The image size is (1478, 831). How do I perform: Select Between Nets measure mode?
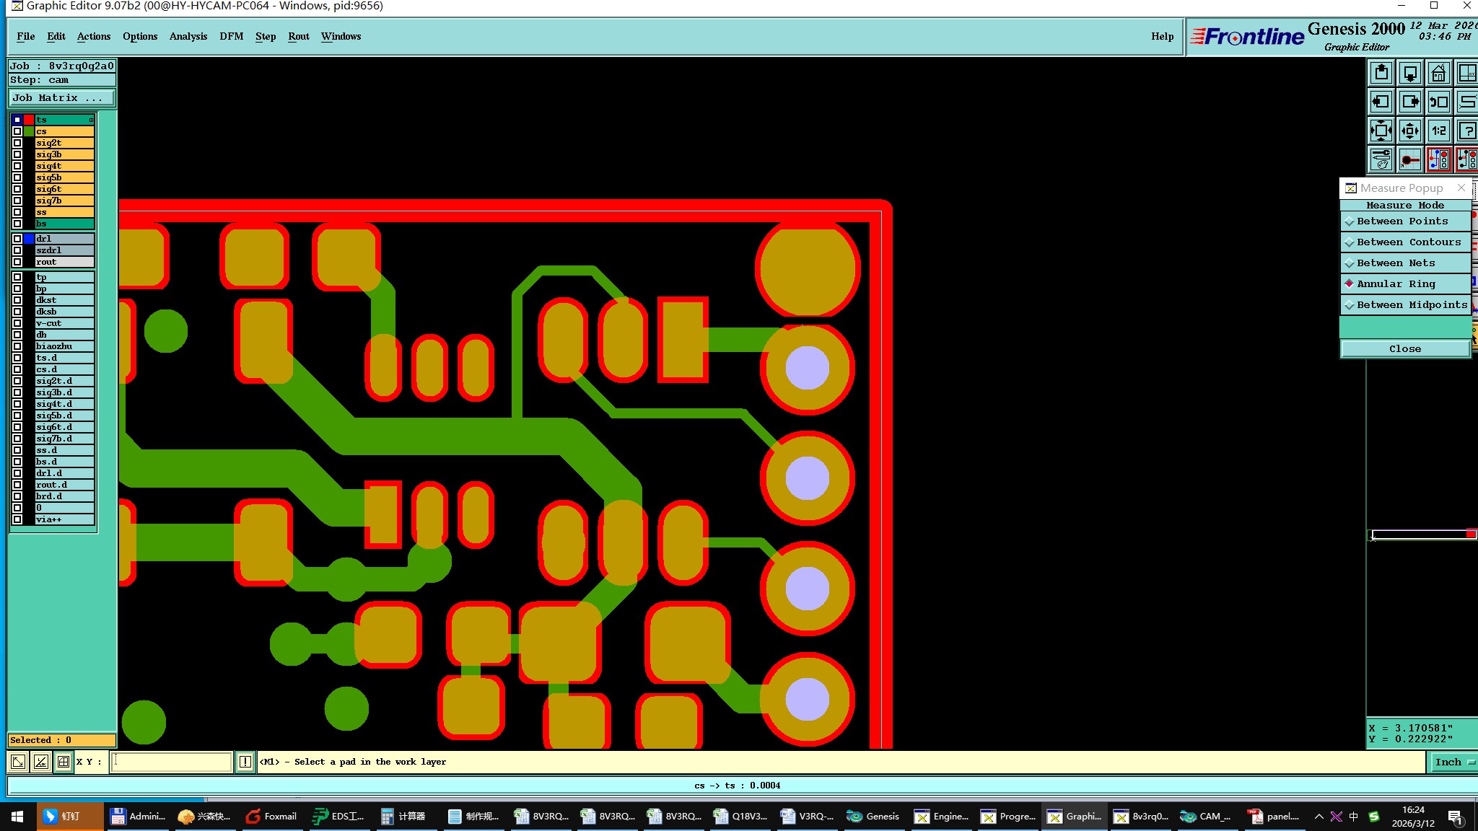[x=1395, y=263]
